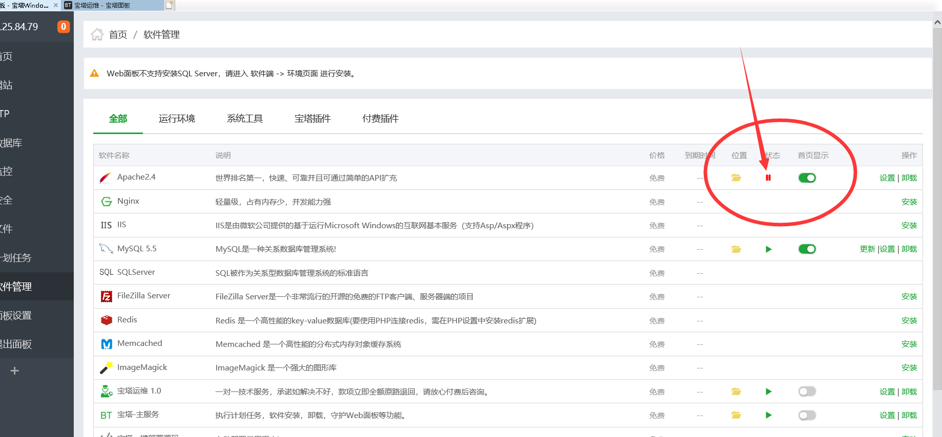Click the page vertical scrollbar
This screenshot has height=437, width=942.
(x=937, y=209)
